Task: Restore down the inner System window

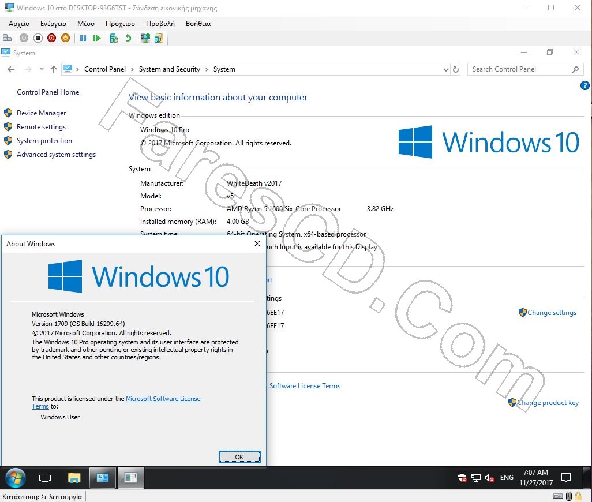Action: [550, 52]
